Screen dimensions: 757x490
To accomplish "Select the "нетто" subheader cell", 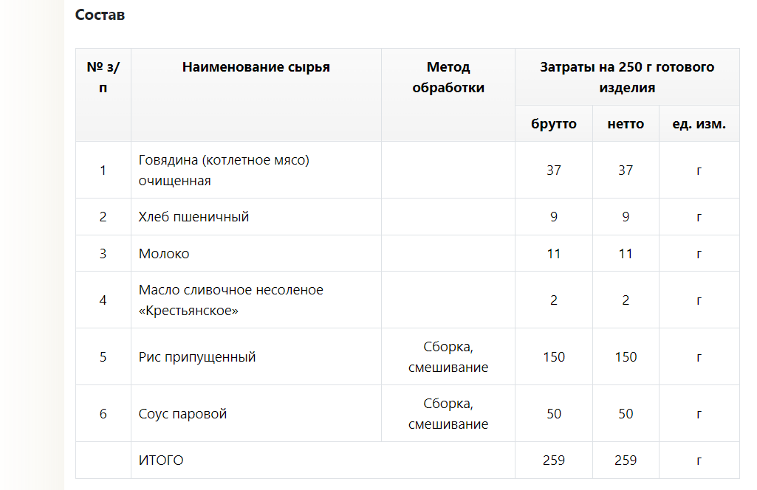I will coord(626,124).
